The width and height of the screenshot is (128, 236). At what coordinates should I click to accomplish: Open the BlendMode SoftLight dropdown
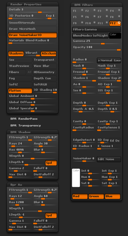[x=90, y=36]
